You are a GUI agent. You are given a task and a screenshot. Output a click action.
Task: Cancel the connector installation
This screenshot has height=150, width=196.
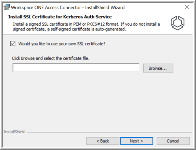click(x=173, y=141)
